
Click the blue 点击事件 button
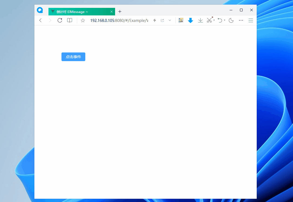click(73, 57)
